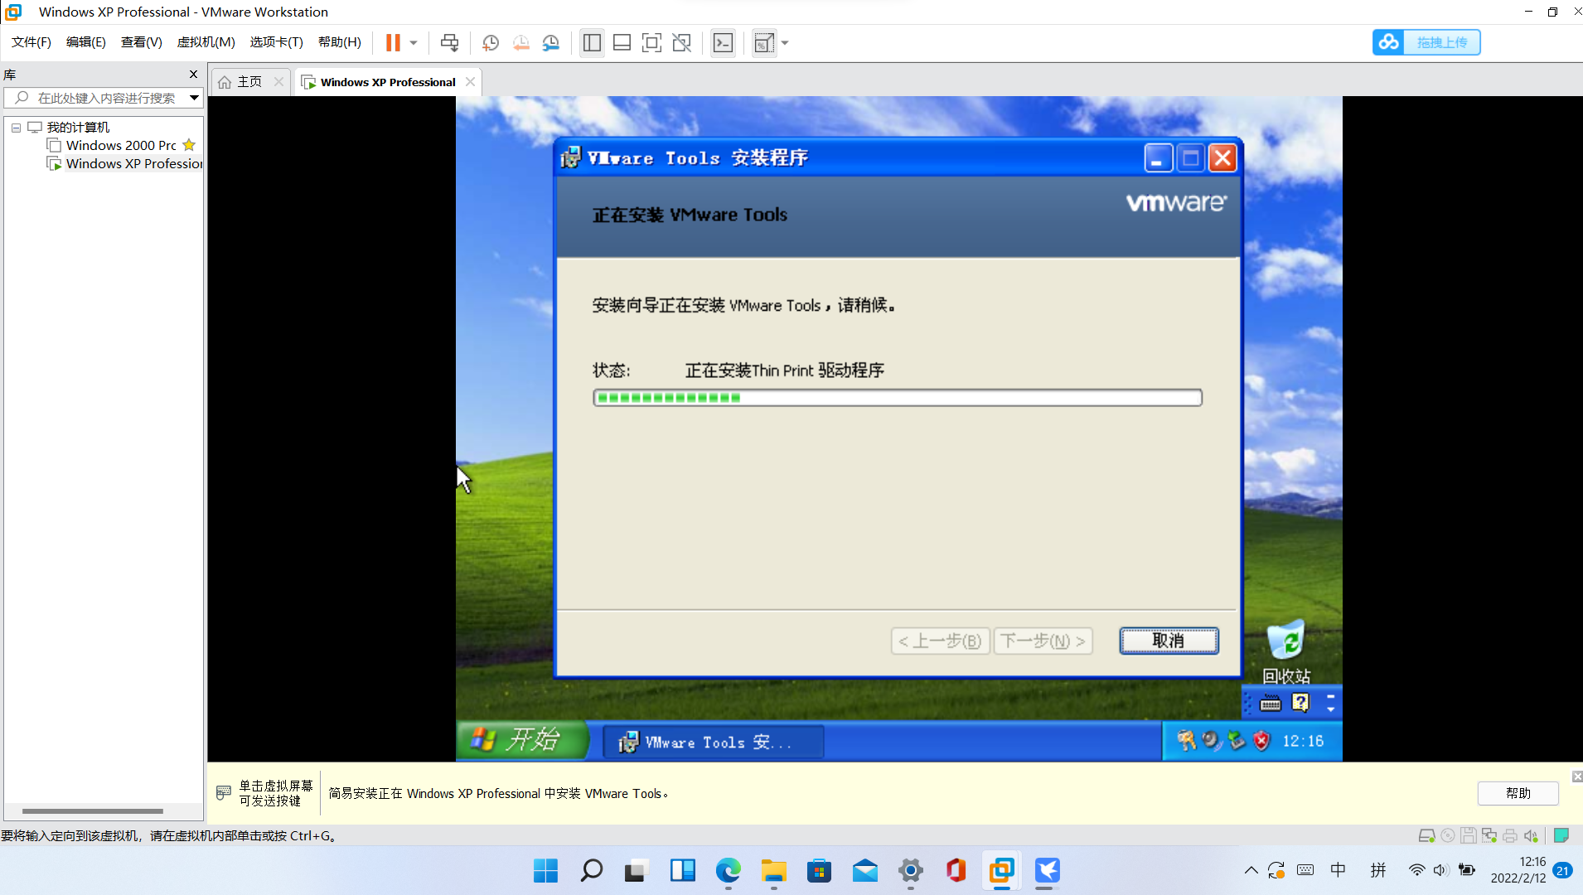The width and height of the screenshot is (1583, 895).
Task: Click the installation progress bar
Action: coord(898,398)
